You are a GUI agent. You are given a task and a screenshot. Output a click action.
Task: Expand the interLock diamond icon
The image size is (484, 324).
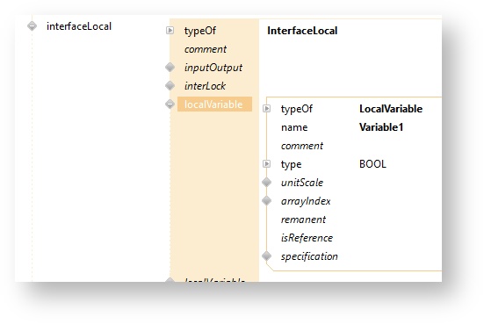(170, 85)
